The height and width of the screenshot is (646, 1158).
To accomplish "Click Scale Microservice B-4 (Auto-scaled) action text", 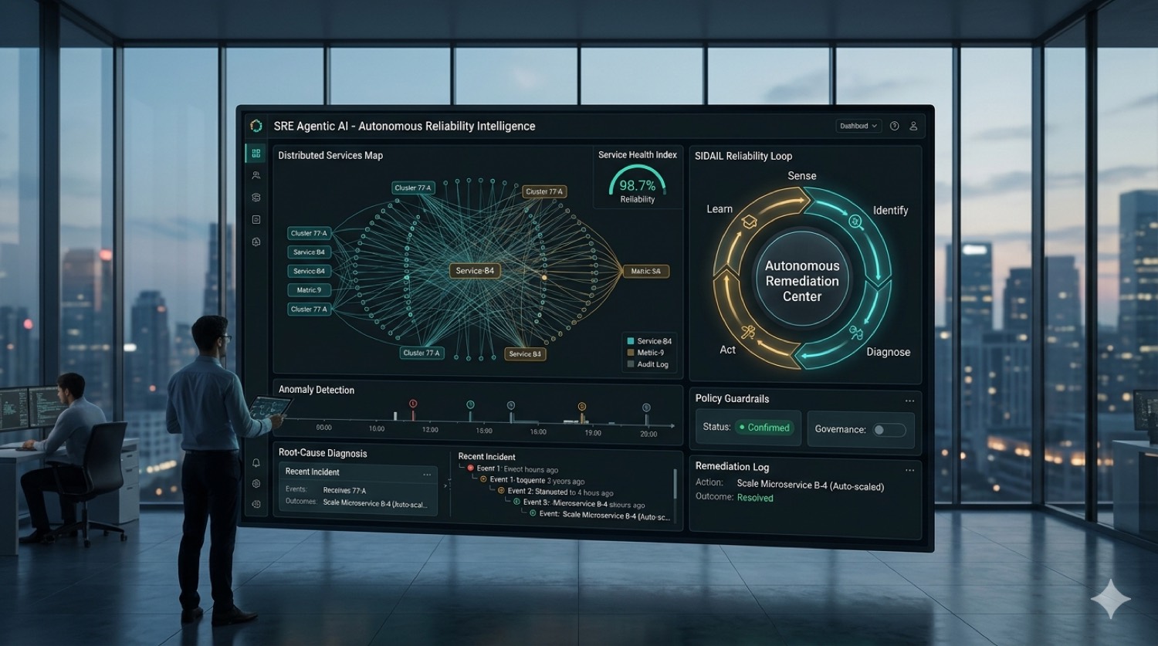I will (810, 485).
